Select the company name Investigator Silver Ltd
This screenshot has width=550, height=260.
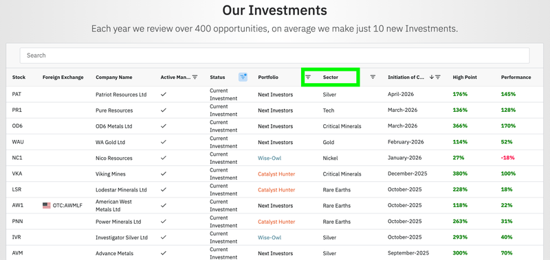[x=122, y=237]
